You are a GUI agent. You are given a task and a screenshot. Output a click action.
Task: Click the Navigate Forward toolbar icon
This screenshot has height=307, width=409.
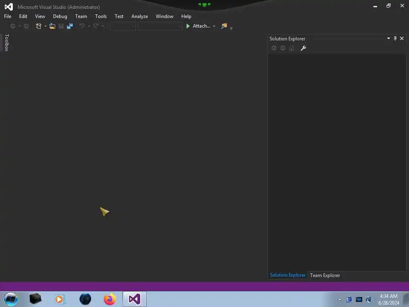tap(26, 26)
